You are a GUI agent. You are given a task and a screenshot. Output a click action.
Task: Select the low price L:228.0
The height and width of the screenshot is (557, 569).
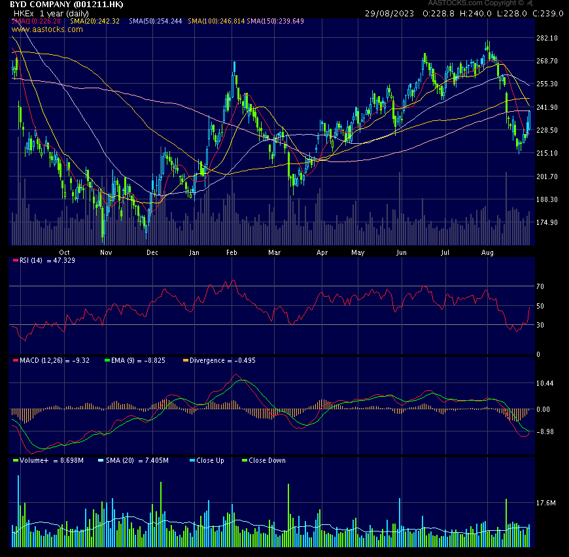pos(511,14)
